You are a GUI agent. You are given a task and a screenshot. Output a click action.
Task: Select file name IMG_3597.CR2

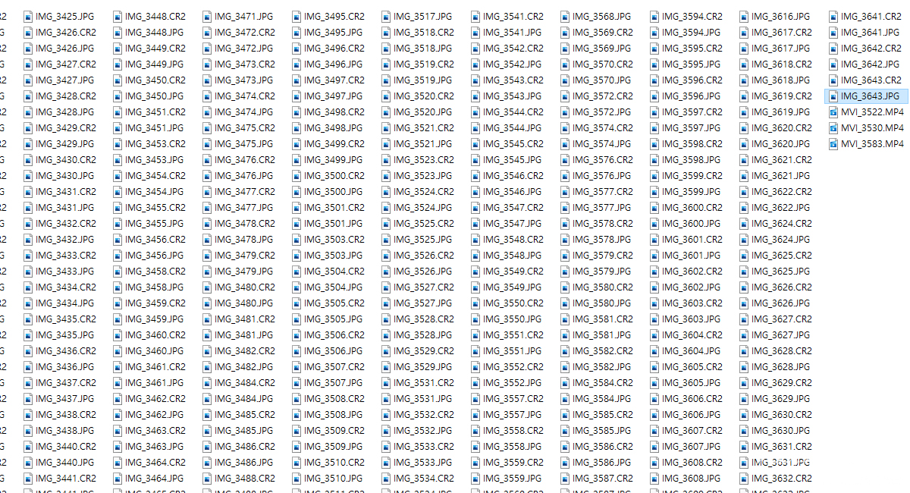[692, 111]
